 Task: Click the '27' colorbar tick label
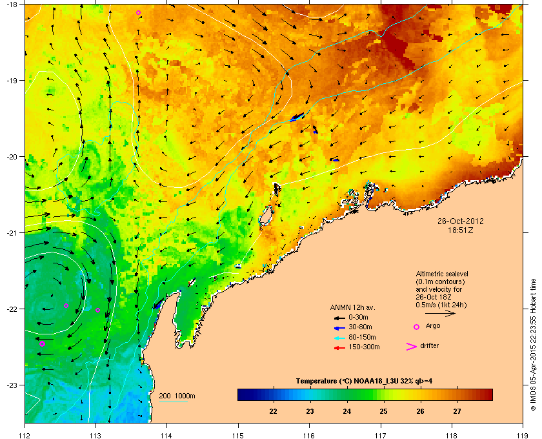[x=457, y=412]
